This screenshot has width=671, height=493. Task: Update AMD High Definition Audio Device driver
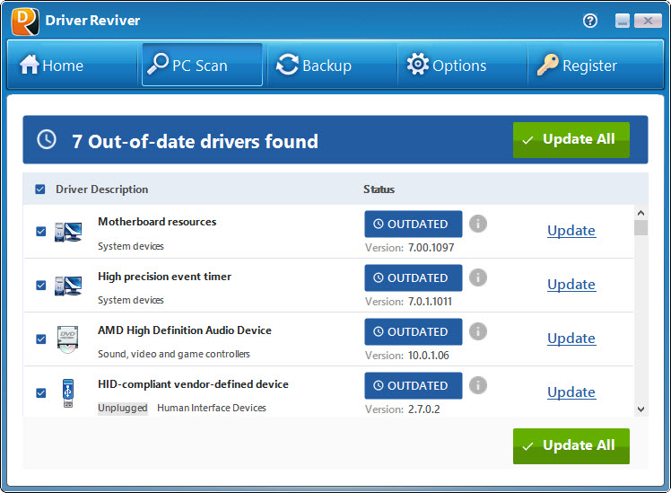coord(571,339)
